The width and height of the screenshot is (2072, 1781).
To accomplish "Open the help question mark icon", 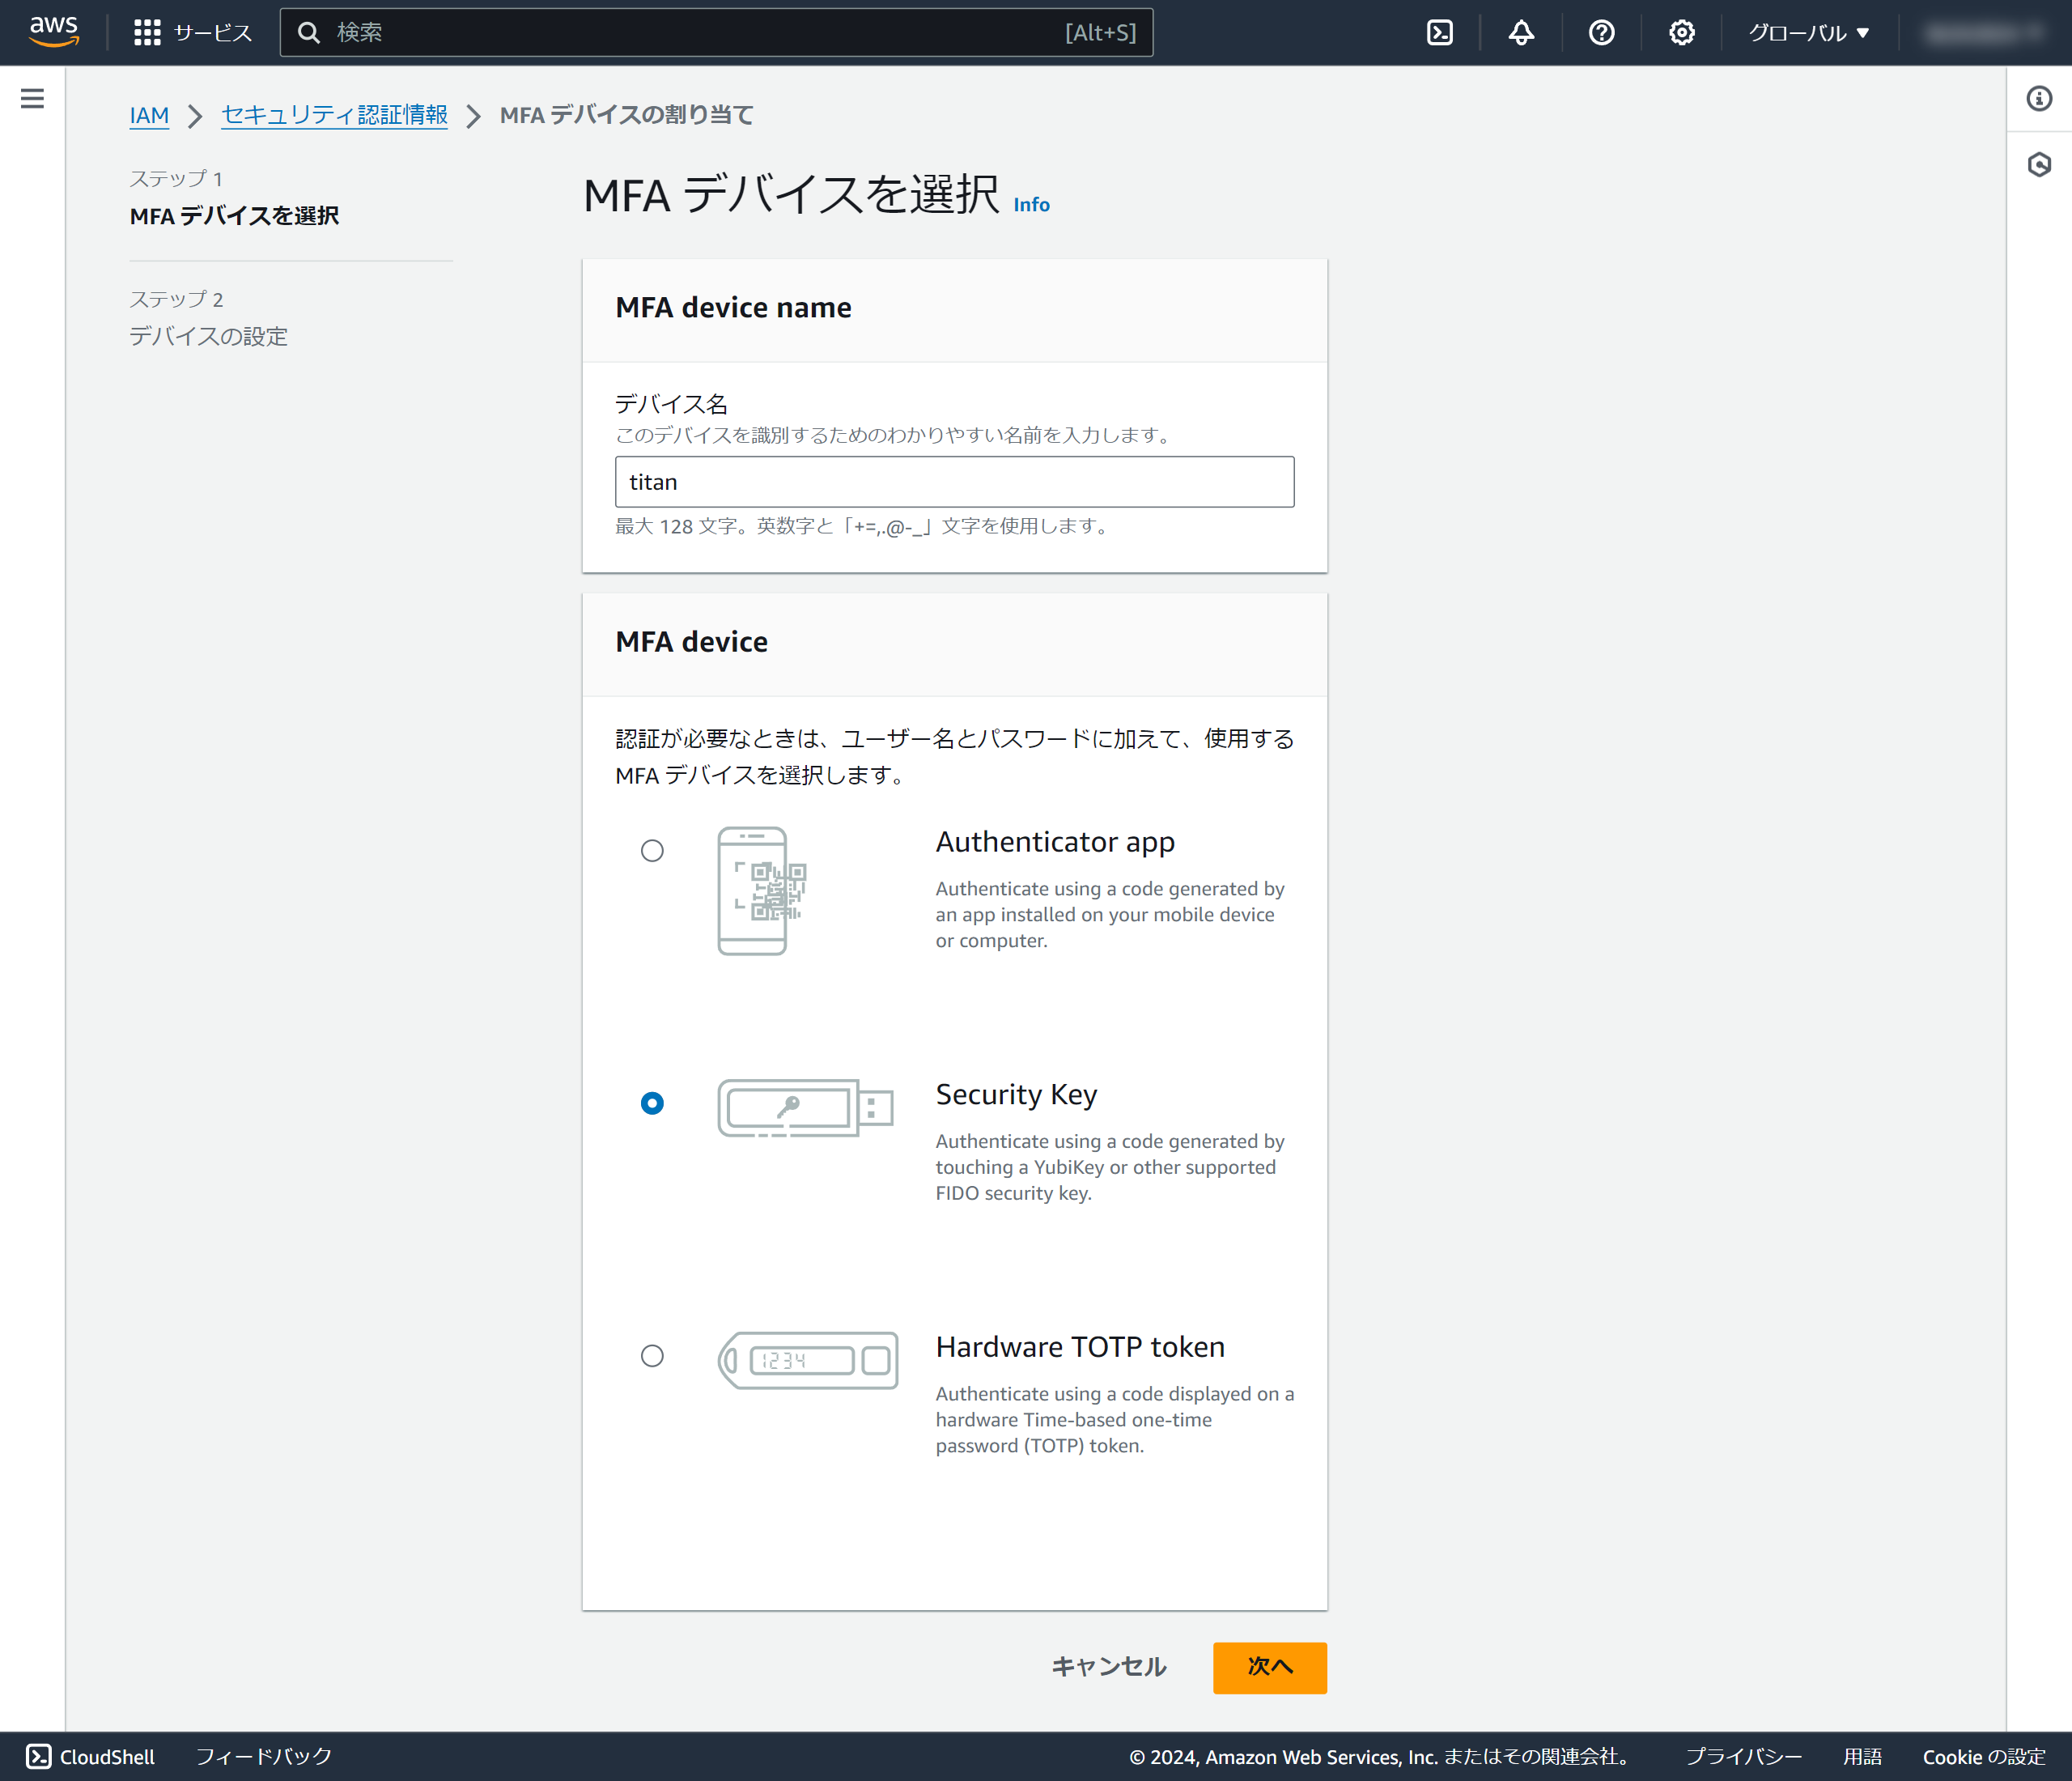I will (x=1601, y=33).
